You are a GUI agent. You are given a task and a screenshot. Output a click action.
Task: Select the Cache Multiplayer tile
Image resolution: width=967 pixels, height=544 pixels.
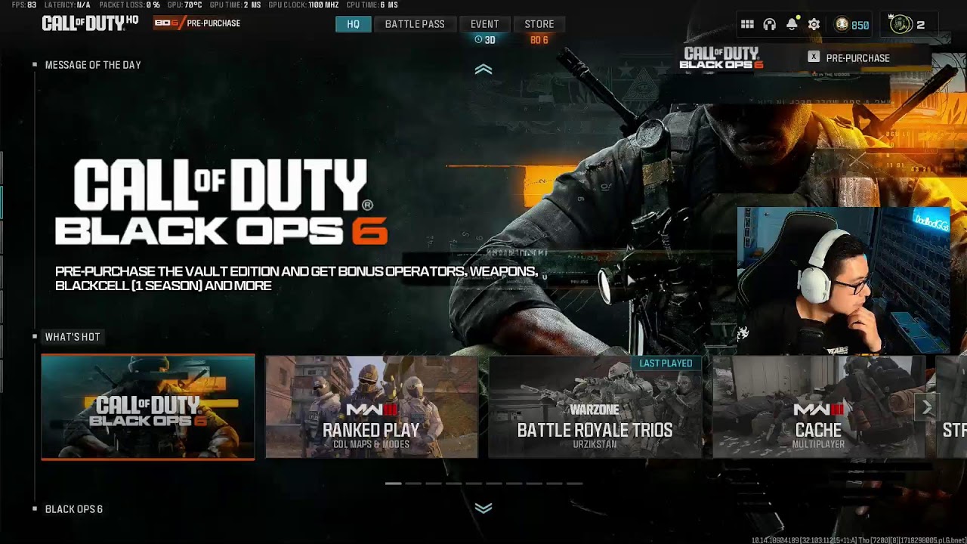(x=818, y=407)
